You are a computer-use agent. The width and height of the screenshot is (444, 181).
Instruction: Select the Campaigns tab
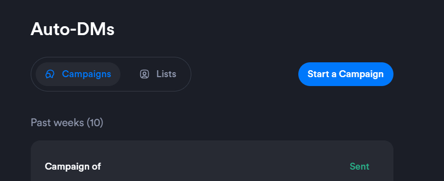pyautogui.click(x=78, y=74)
